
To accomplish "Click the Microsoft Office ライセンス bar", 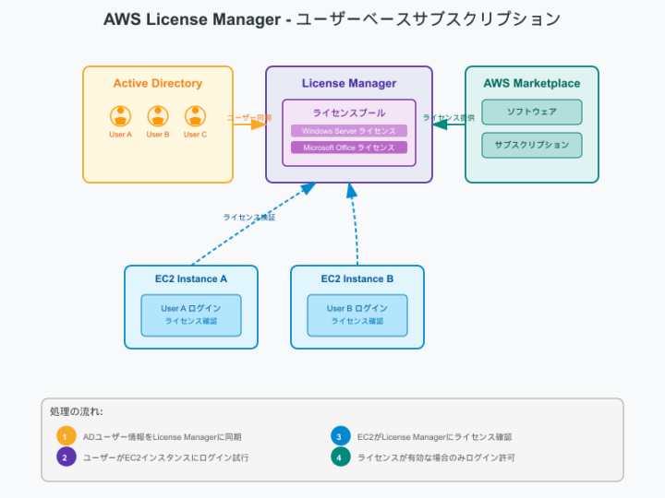I will [349, 148].
